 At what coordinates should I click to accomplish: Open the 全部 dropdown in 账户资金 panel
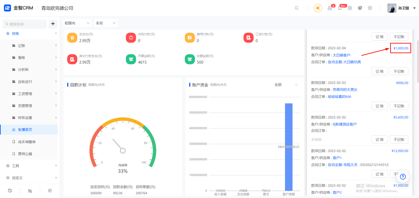pos(286,85)
